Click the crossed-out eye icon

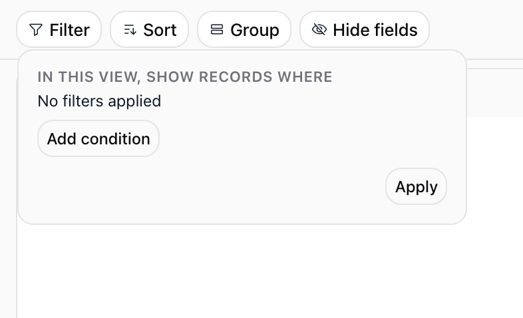click(319, 29)
